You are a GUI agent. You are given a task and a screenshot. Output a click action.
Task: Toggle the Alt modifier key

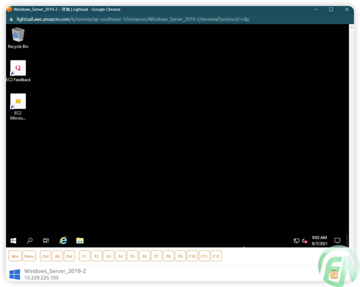click(x=58, y=256)
